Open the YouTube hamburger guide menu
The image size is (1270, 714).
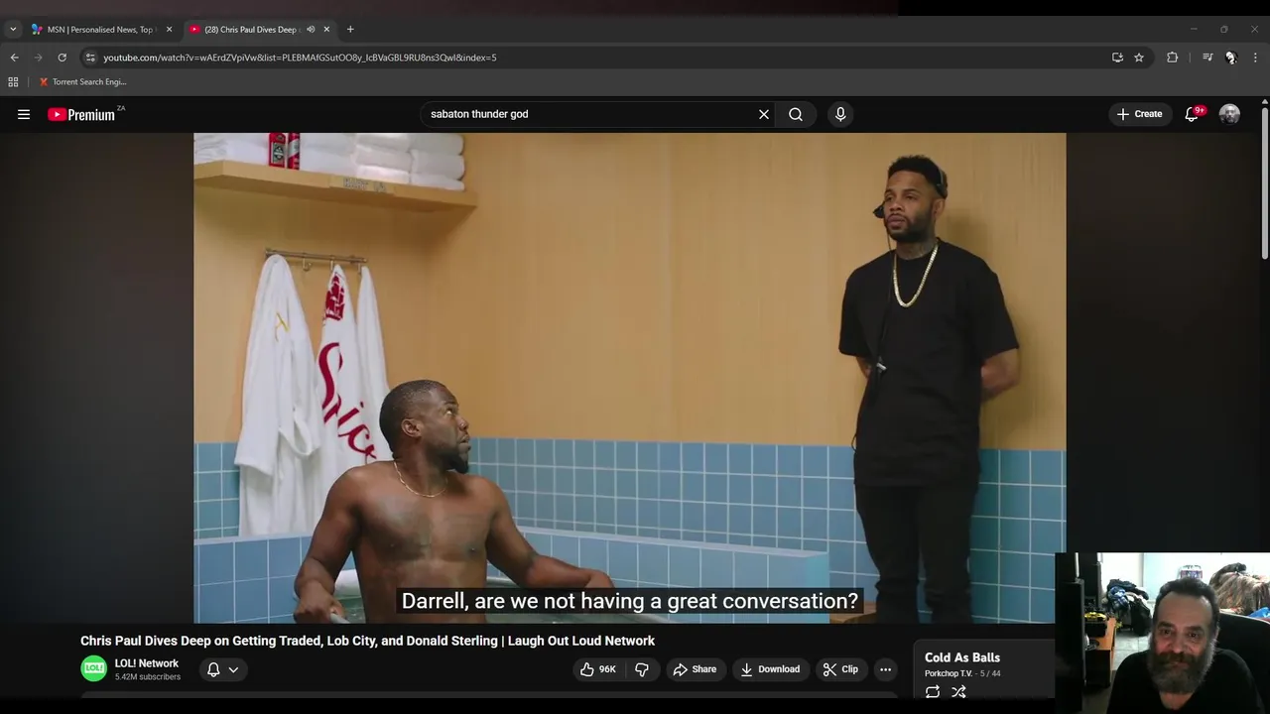[24, 114]
